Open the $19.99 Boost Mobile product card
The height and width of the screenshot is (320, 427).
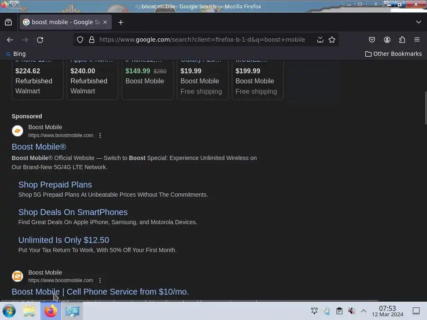click(x=203, y=80)
